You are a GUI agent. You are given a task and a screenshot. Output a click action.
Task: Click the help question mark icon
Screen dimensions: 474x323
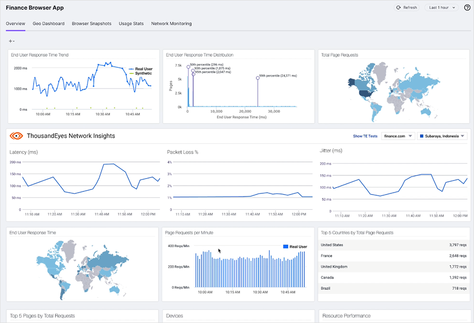click(467, 8)
